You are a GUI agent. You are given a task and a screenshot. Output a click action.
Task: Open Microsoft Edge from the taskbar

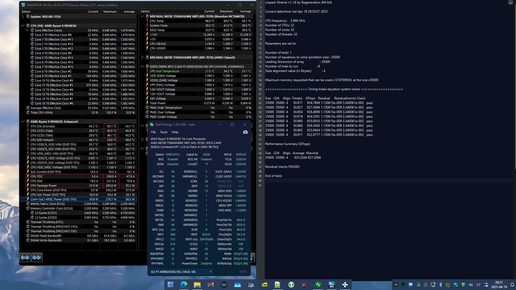(x=184, y=284)
